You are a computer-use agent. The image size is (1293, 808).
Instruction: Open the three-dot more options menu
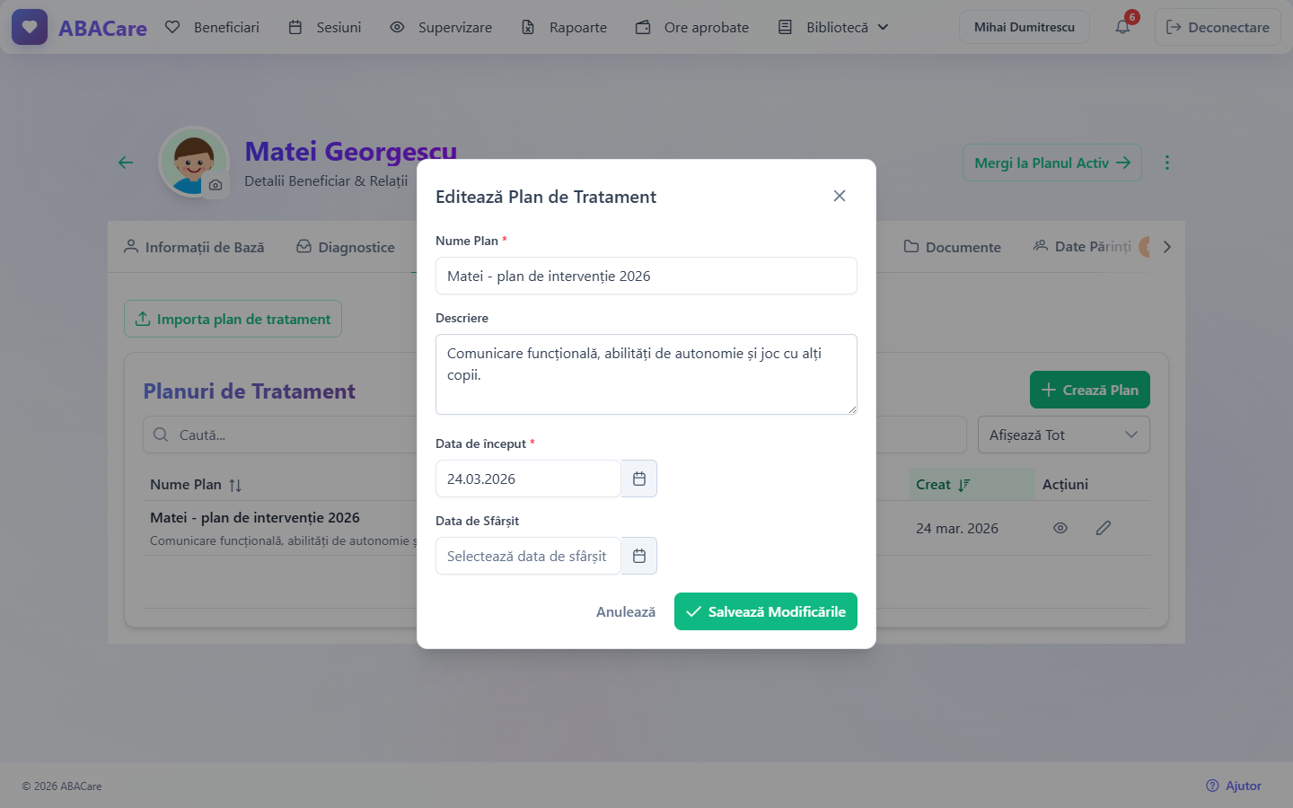click(1167, 162)
